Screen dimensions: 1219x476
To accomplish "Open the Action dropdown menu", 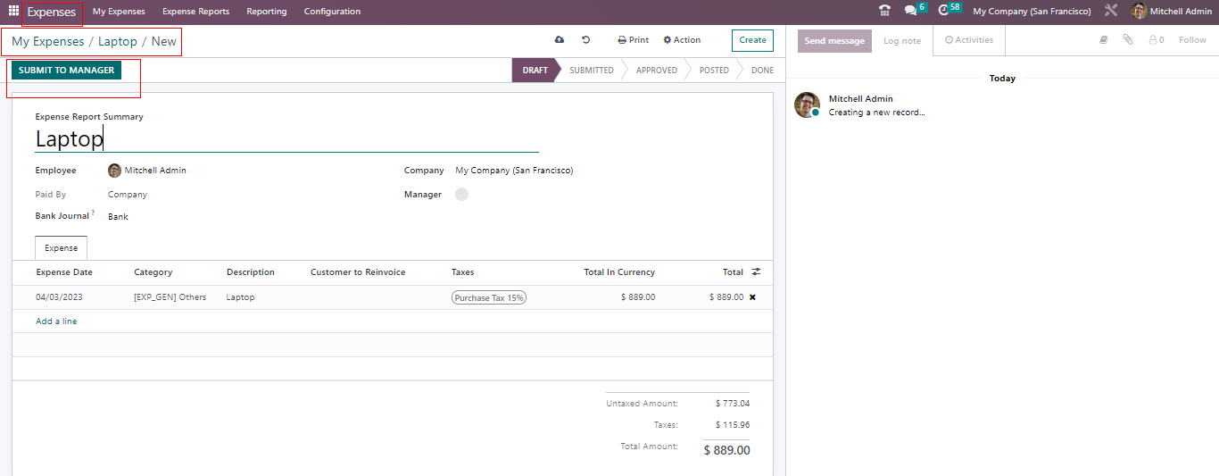I will pos(682,40).
